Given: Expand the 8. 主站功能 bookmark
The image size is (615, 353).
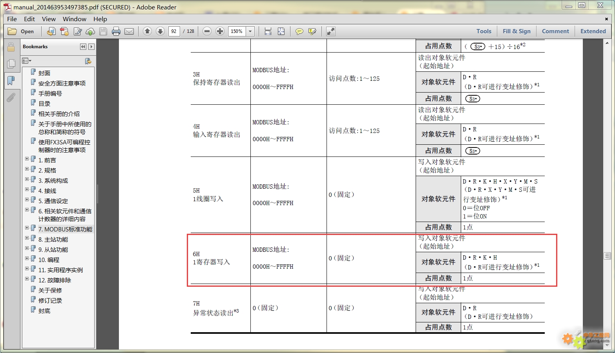Looking at the screenshot, I should coord(27,238).
